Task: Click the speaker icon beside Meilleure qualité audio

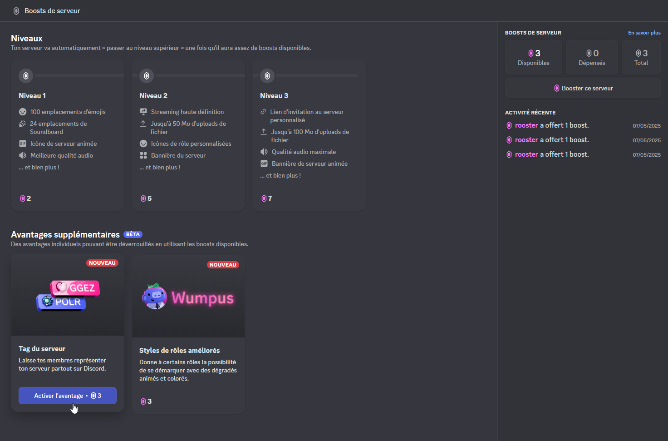Action: tap(23, 155)
